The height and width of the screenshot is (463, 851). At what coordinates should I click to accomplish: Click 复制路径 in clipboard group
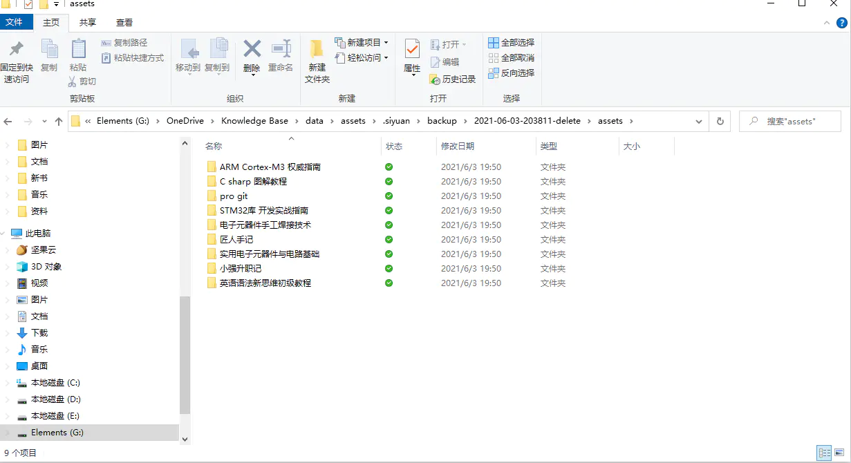tap(124, 43)
